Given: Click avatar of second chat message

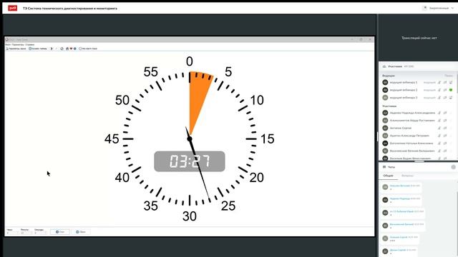Looking at the screenshot, I should tap(385, 200).
